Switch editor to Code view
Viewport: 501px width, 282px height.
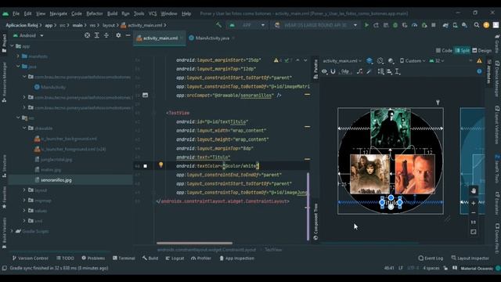coord(444,50)
